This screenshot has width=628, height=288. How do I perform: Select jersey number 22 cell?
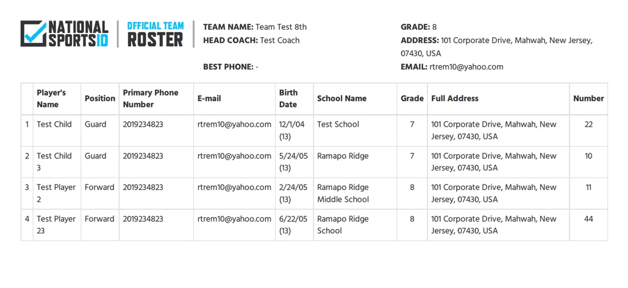[588, 130]
